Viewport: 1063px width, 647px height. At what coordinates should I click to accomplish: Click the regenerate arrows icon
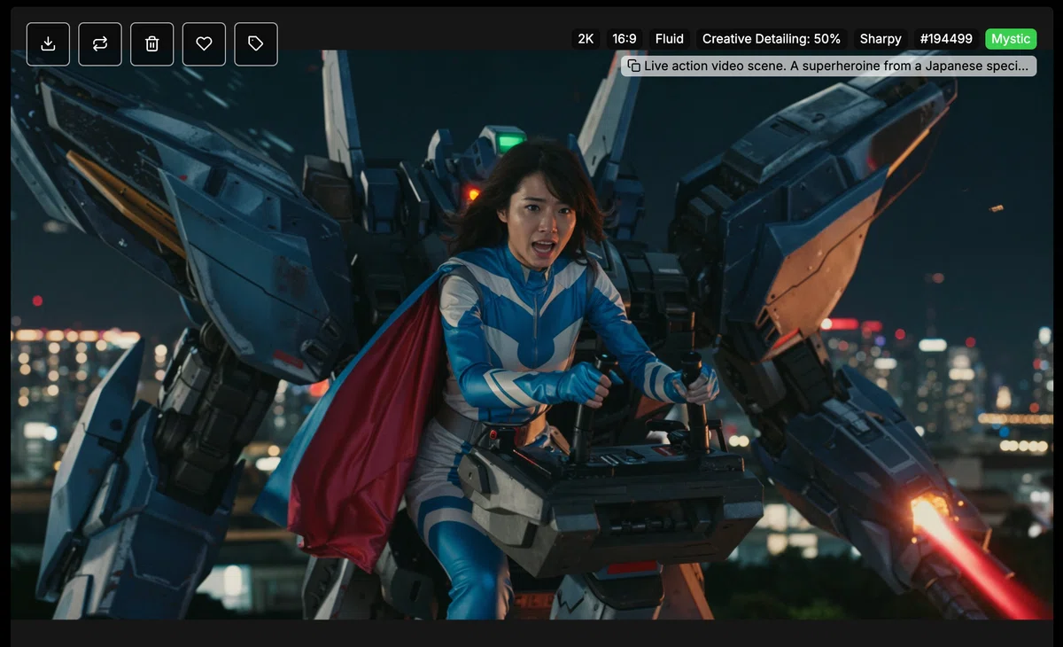click(100, 44)
